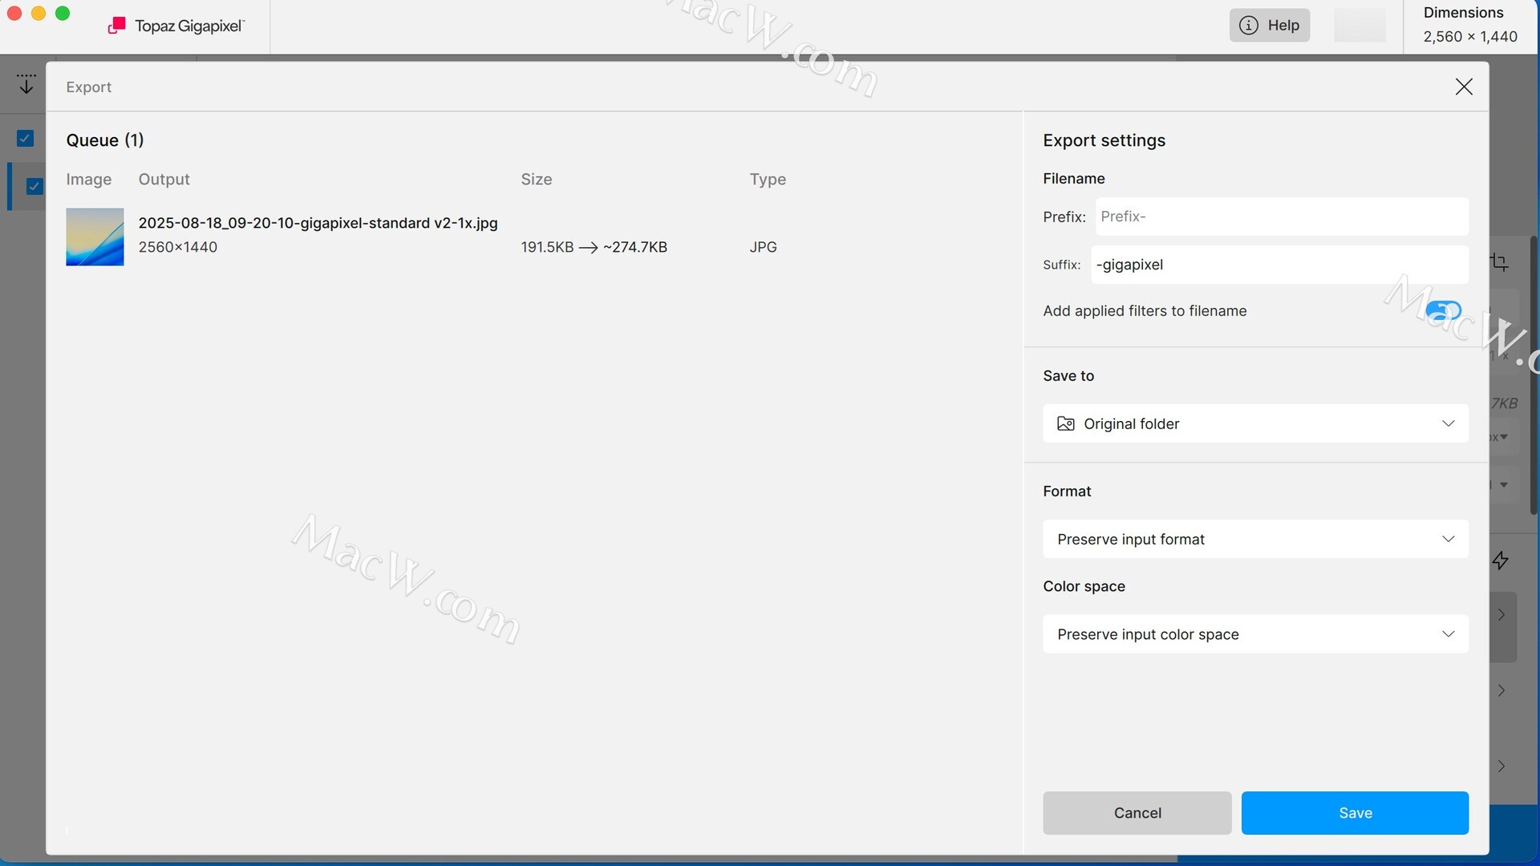
Task: Expand the Preserve input color space dropdown
Action: tap(1255, 634)
